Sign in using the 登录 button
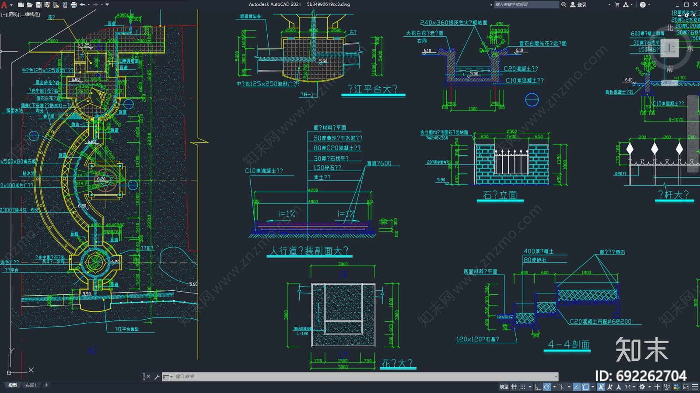 click(x=578, y=4)
